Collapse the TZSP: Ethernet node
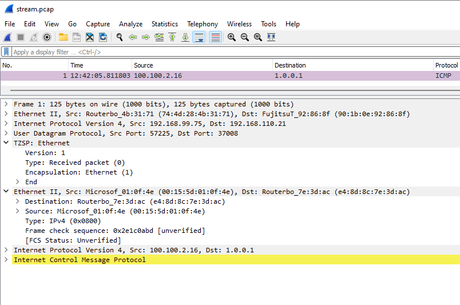The image size is (460, 305). pos(6,142)
